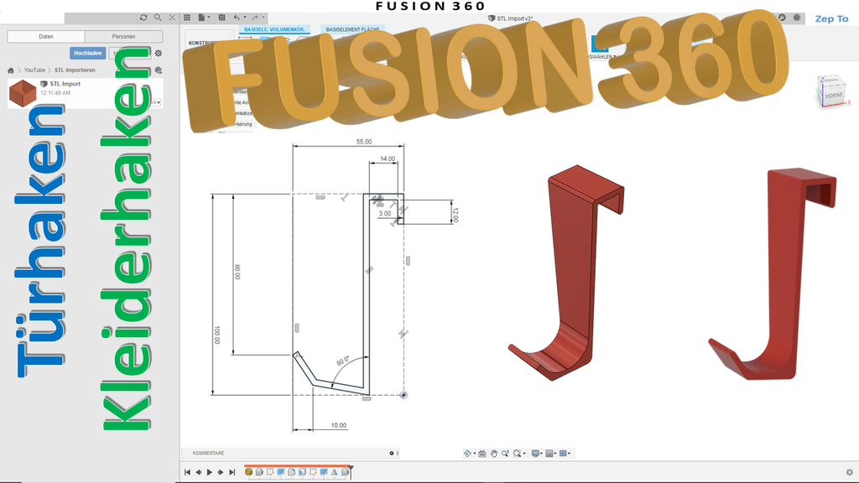Click the VORNE face of the ViewCube

pyautogui.click(x=834, y=96)
